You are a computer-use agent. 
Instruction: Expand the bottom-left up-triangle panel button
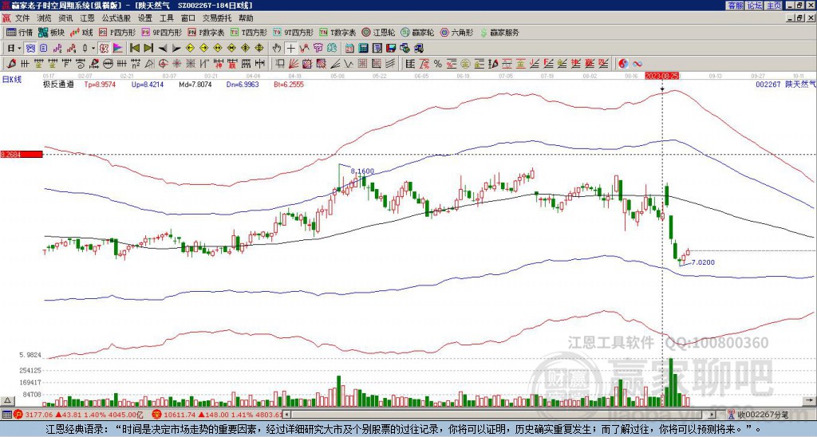point(7,400)
